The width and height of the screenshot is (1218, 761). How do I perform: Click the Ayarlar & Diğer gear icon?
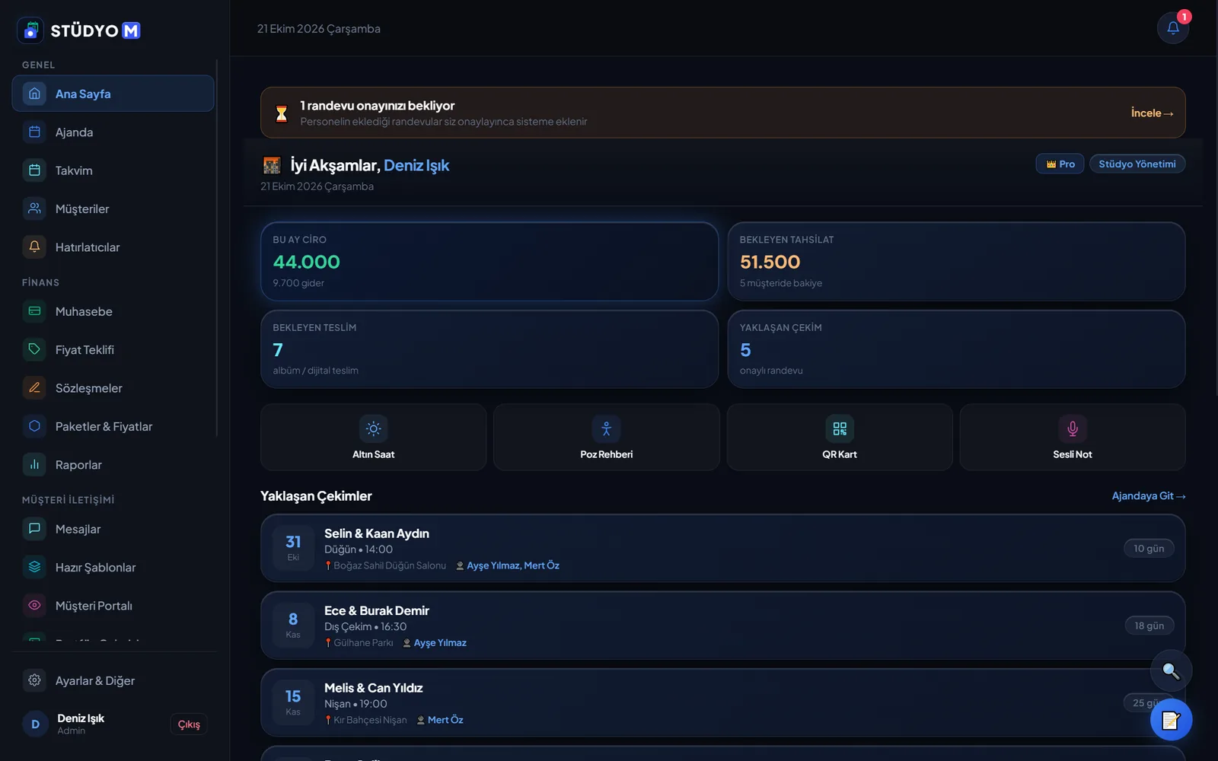34,680
